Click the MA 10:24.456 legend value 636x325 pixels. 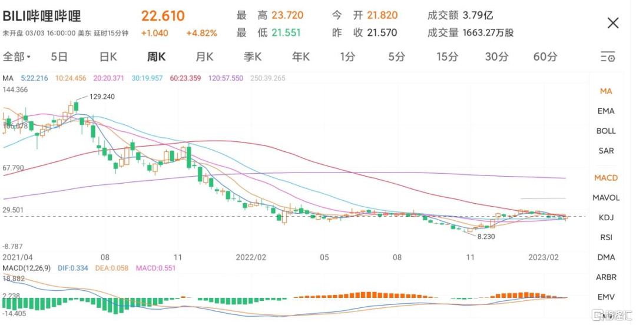71,78
